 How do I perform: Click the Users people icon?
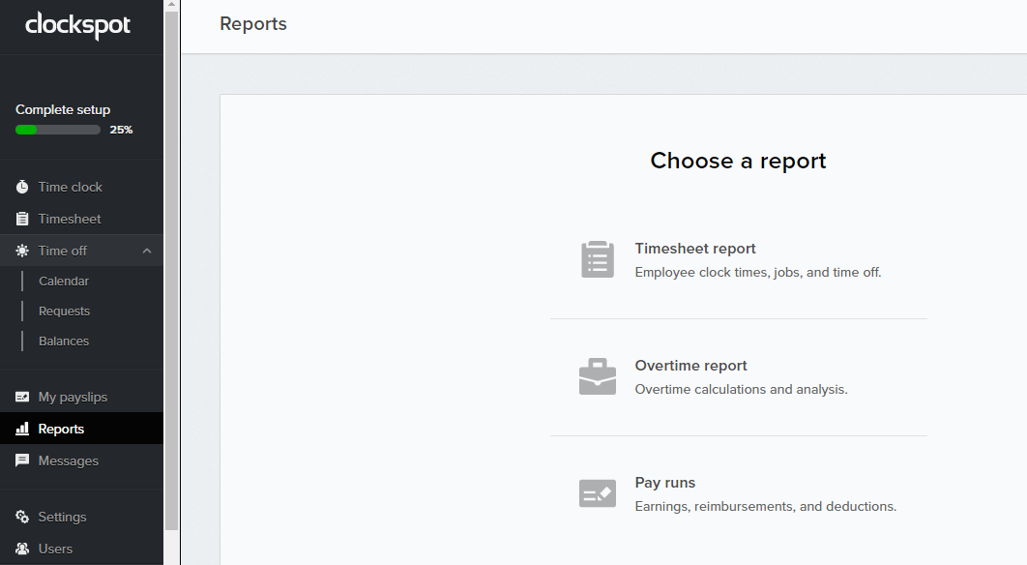pos(22,549)
